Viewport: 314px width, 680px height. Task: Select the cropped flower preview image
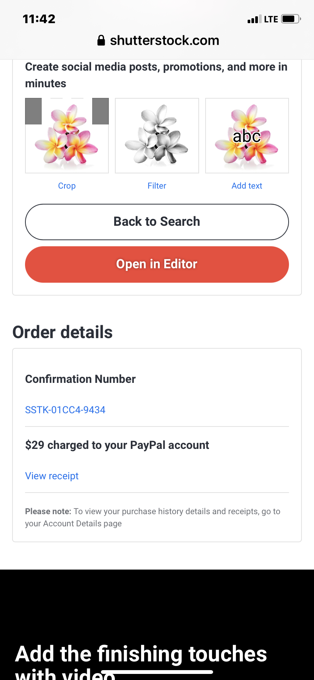point(67,135)
